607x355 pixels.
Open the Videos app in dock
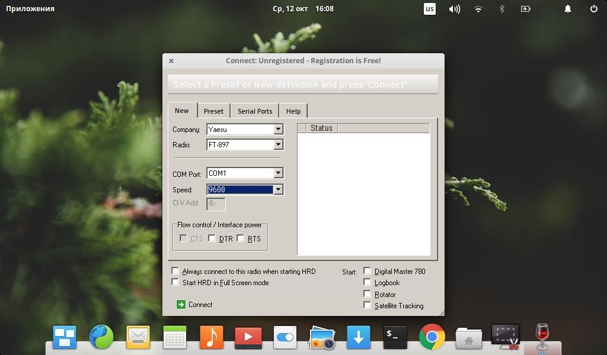tap(248, 337)
